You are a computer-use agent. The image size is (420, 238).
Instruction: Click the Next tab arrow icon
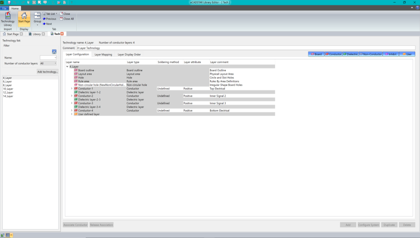[x=44, y=24]
